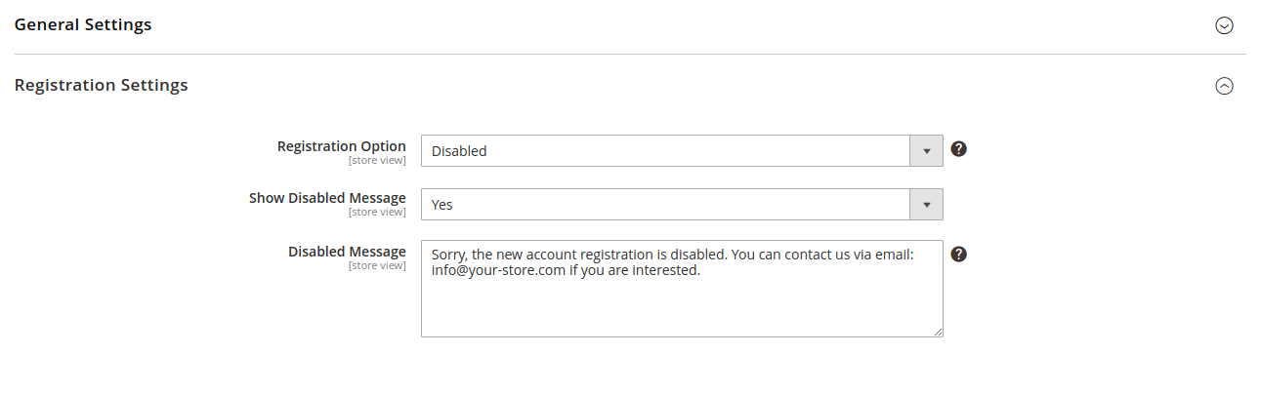Click '[store view]' under Show Disabled Message

(x=377, y=213)
